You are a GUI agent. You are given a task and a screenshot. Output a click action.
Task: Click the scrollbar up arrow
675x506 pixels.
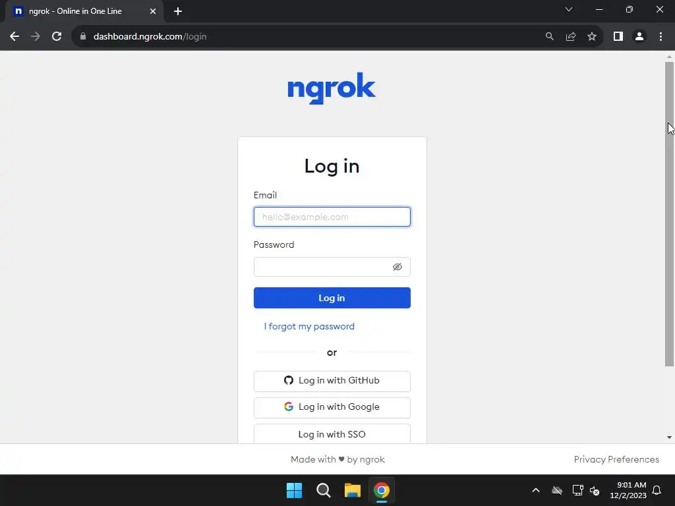tap(669, 57)
